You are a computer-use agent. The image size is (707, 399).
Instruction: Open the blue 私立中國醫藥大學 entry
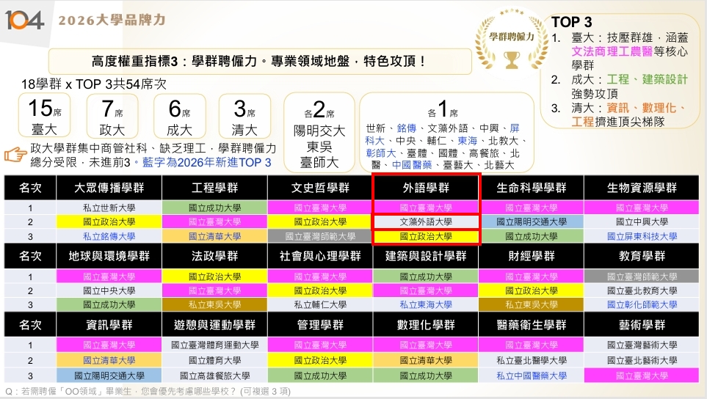tap(531, 376)
